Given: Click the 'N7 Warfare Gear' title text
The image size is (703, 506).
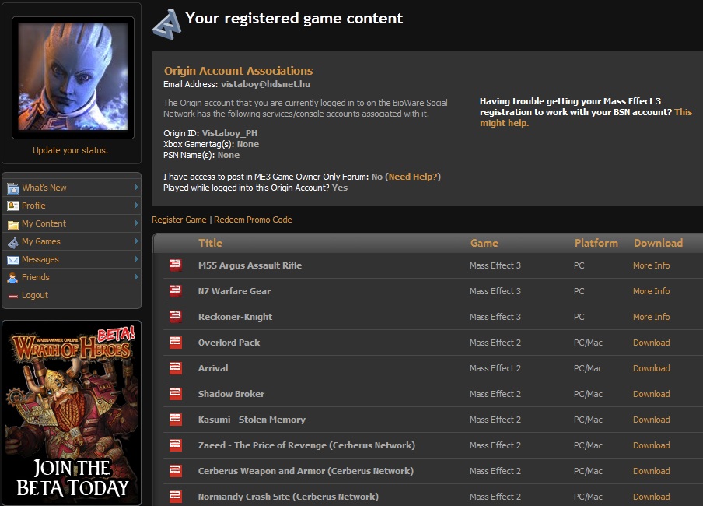Looking at the screenshot, I should 234,291.
